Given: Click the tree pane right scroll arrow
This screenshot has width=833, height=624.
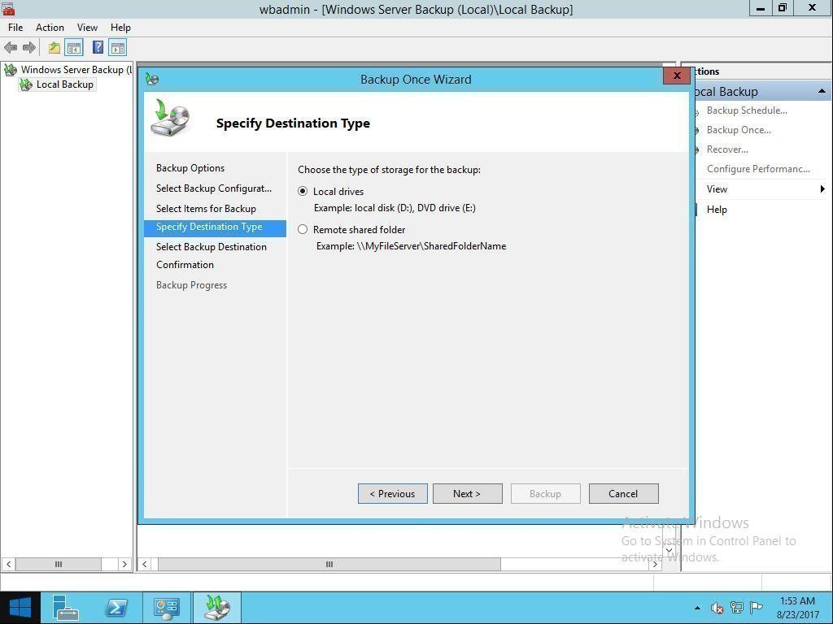Looking at the screenshot, I should (x=124, y=564).
